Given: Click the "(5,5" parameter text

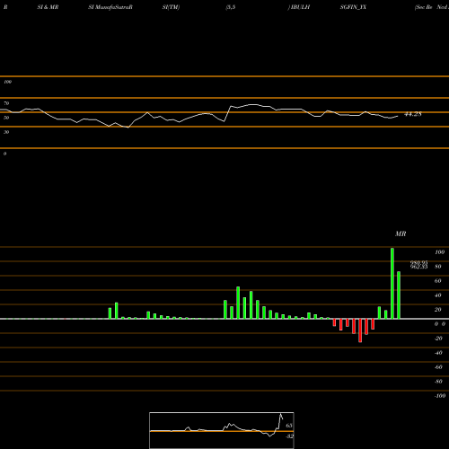Looking at the screenshot, I should [x=231, y=7].
